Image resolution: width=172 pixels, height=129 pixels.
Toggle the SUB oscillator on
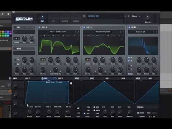pos(15,28)
